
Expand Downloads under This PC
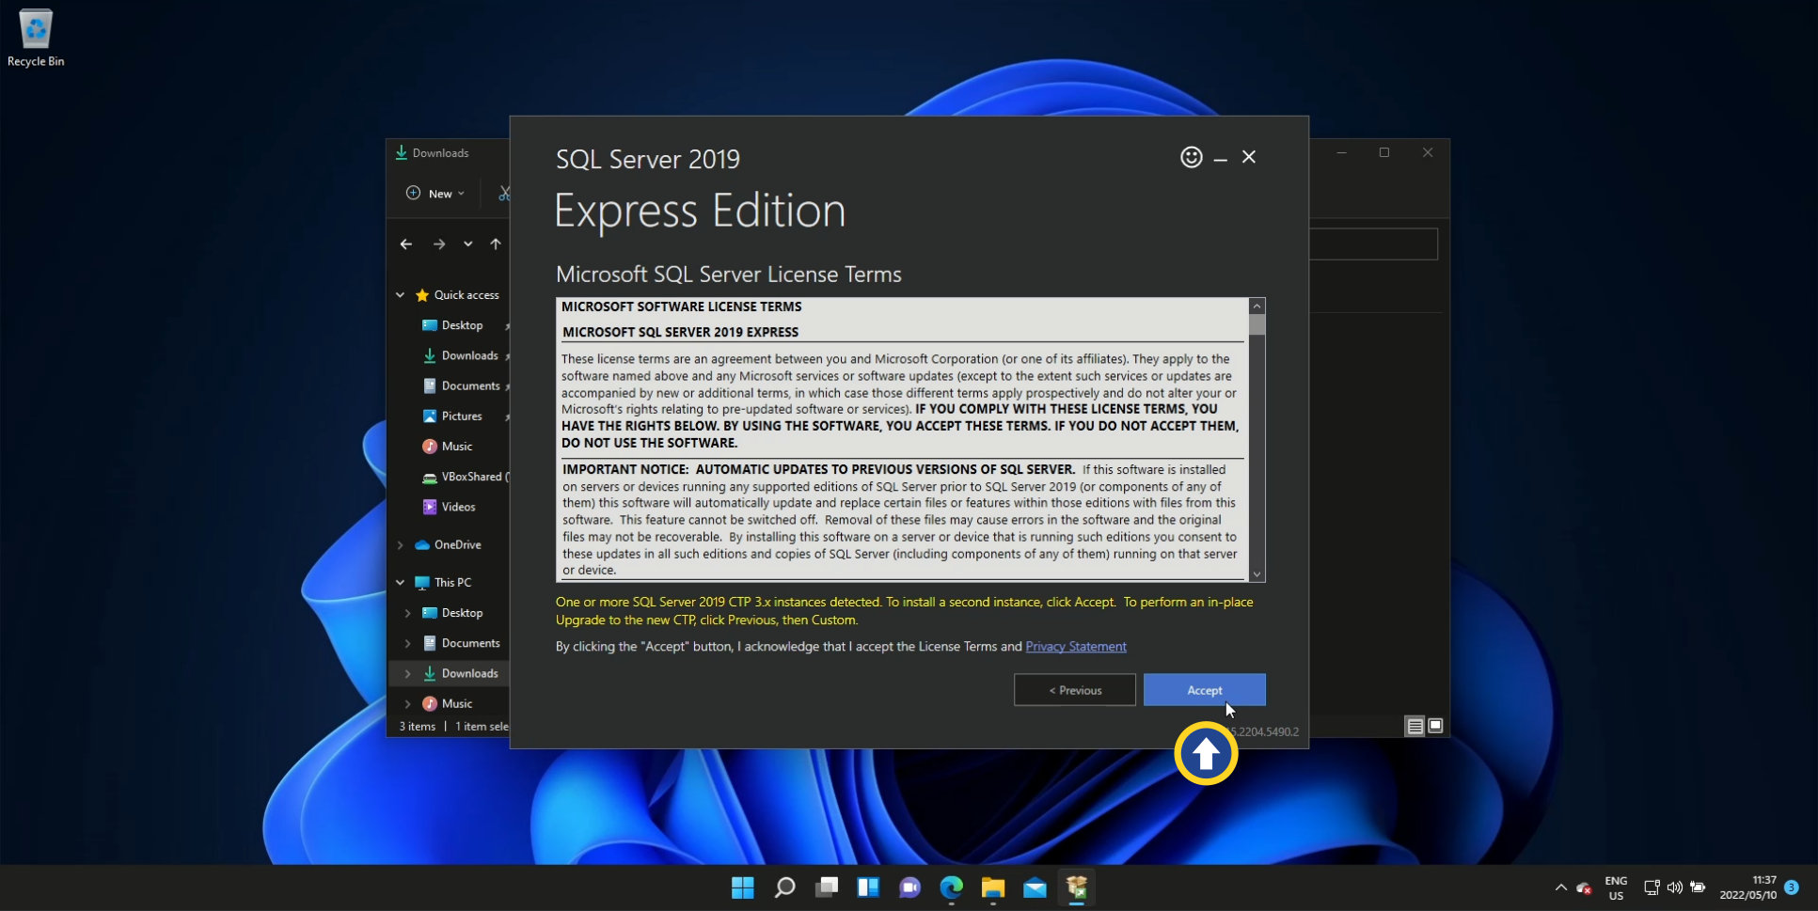tap(407, 673)
